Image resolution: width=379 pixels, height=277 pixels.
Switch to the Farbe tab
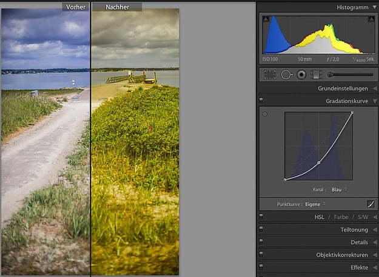[341, 217]
